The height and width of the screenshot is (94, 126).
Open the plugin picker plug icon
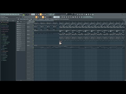point(75,17)
